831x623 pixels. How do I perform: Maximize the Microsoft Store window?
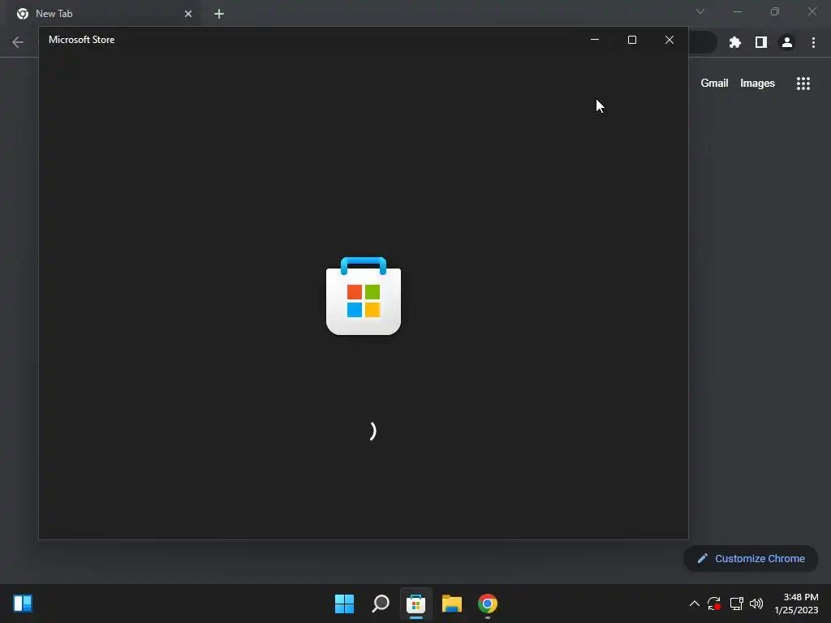(631, 40)
